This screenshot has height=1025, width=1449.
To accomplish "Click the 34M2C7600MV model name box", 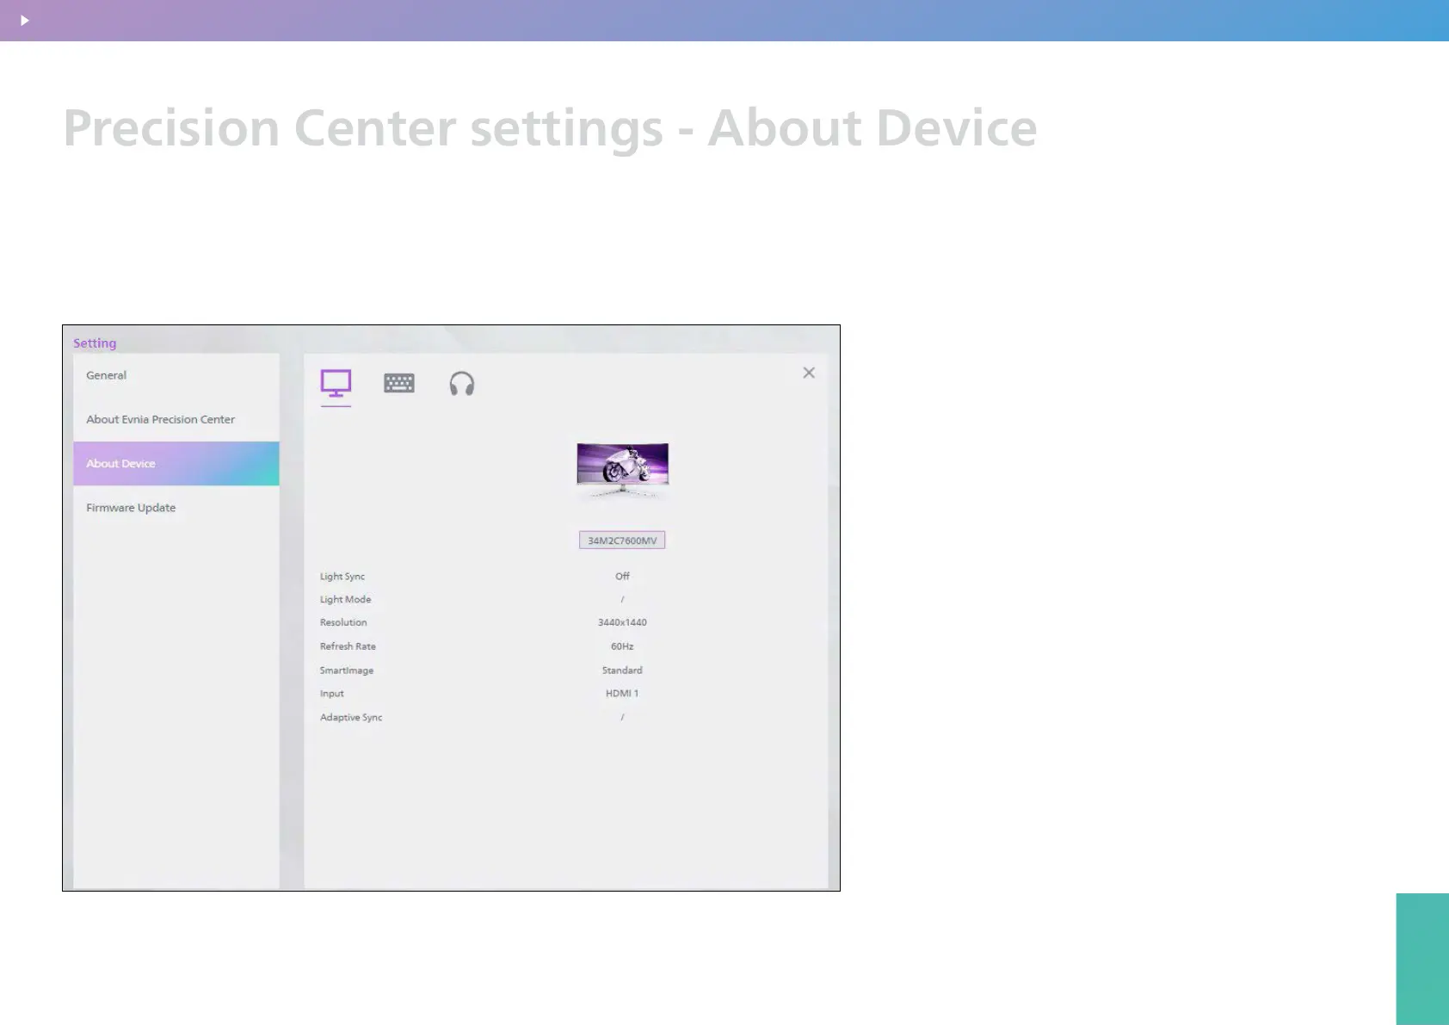I will 622,540.
